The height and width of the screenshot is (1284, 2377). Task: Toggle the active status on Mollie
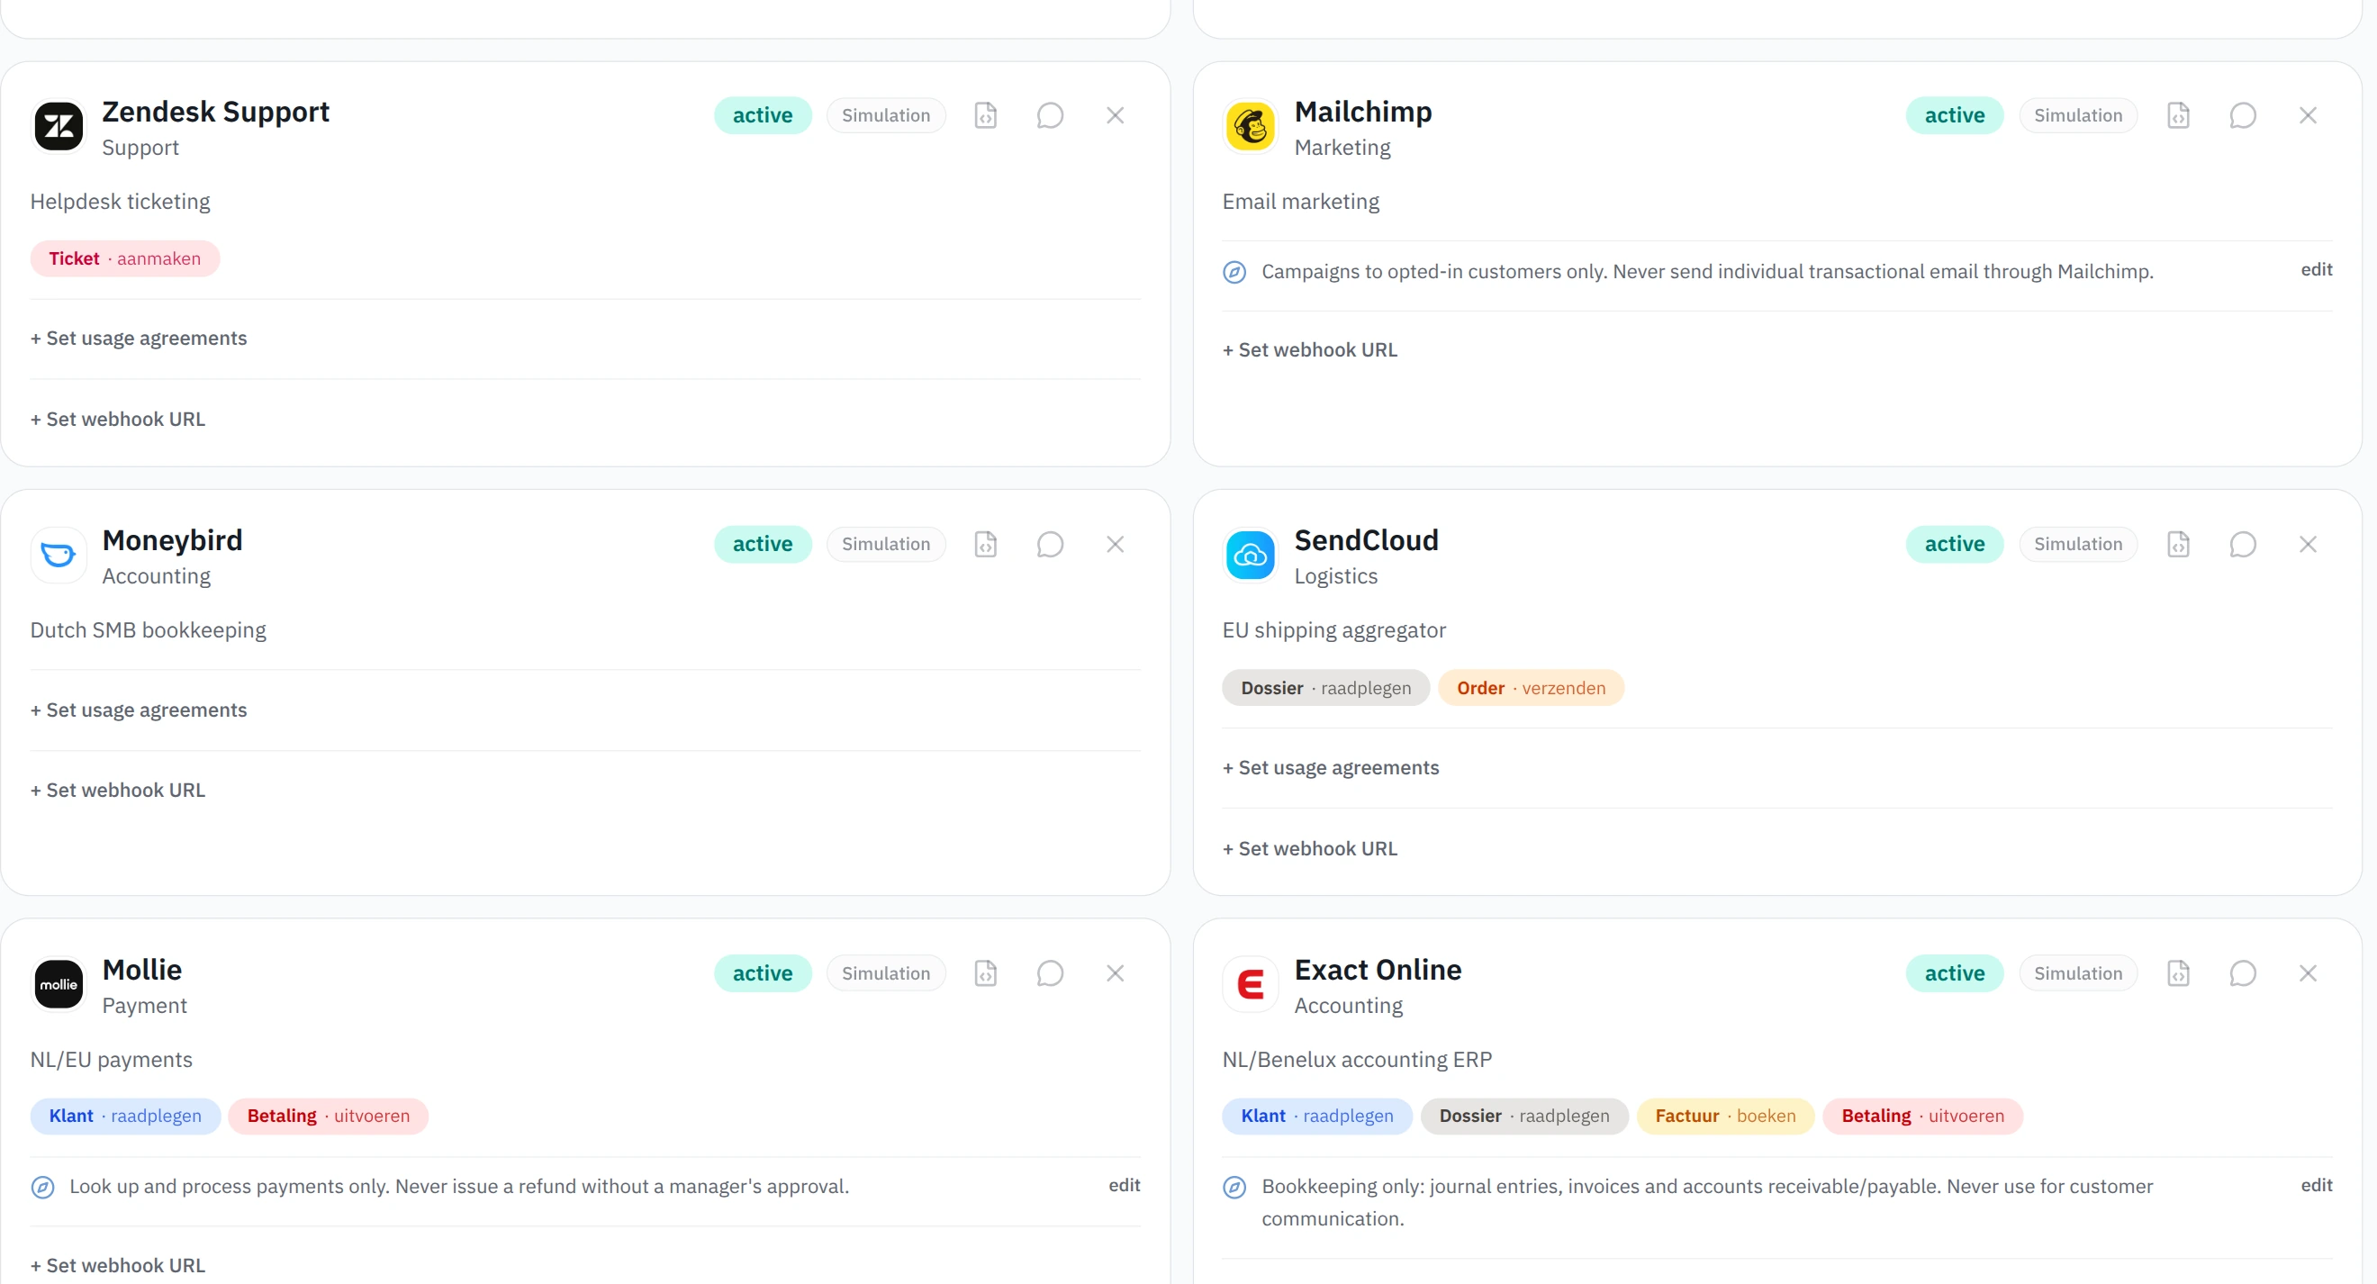tap(763, 973)
